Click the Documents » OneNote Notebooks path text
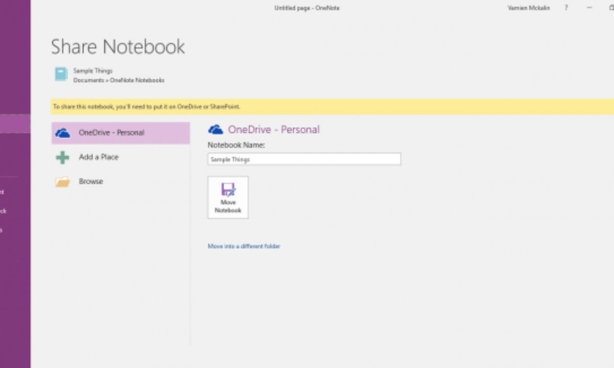The height and width of the screenshot is (368, 614). coord(119,80)
